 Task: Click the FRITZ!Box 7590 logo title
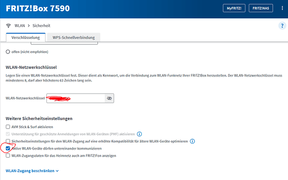(38, 8)
